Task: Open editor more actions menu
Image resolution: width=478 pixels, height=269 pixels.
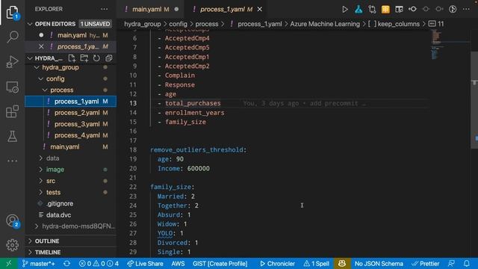Action: coord(466,10)
